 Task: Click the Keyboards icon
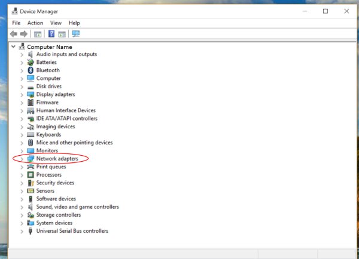(31, 134)
